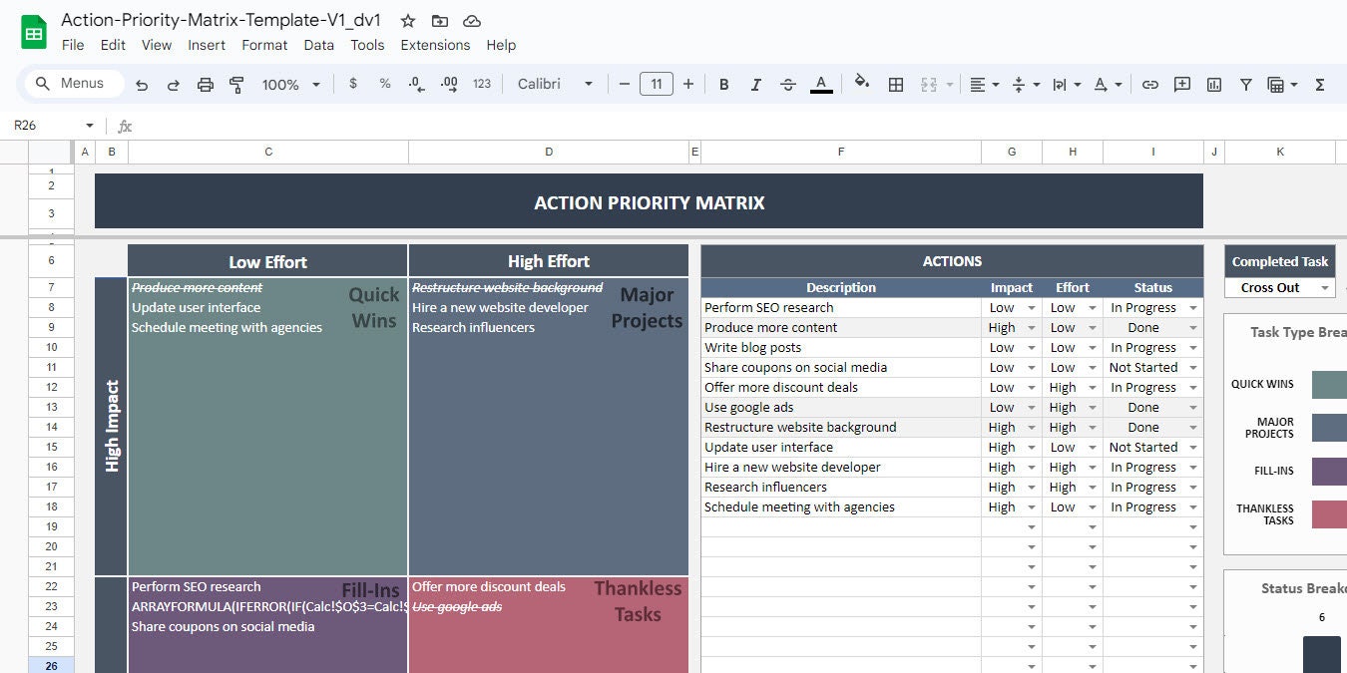Open the Format menu
The height and width of the screenshot is (673, 1347).
264,45
